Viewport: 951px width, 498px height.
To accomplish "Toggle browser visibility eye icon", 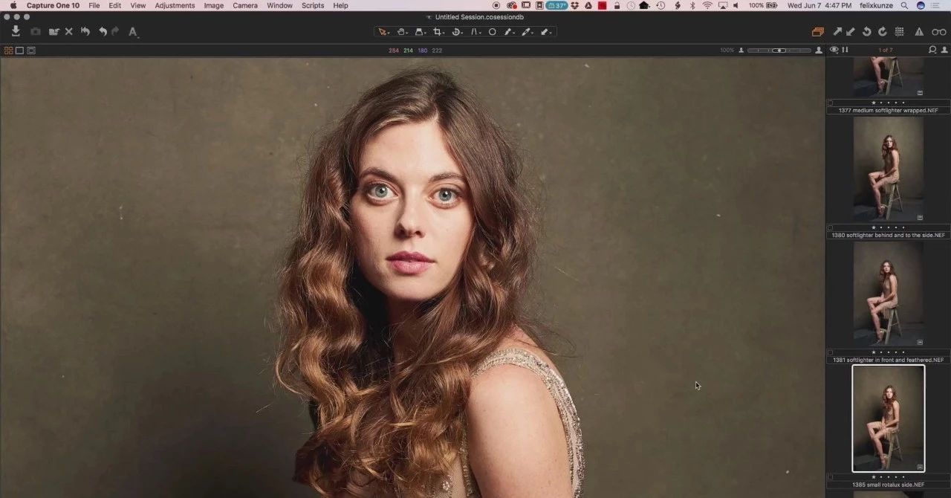I will coord(834,50).
